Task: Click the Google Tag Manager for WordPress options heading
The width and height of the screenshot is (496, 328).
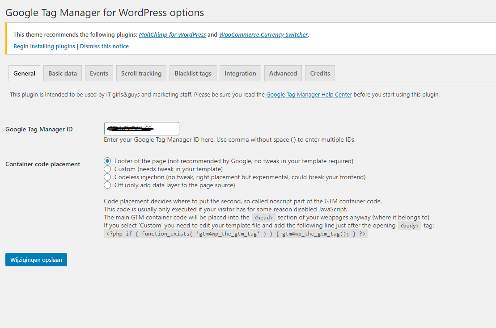Action: [x=105, y=13]
